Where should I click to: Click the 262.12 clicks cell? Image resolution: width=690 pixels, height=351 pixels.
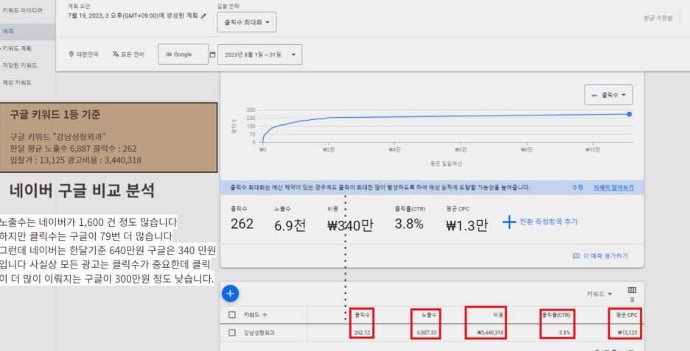tap(362, 333)
